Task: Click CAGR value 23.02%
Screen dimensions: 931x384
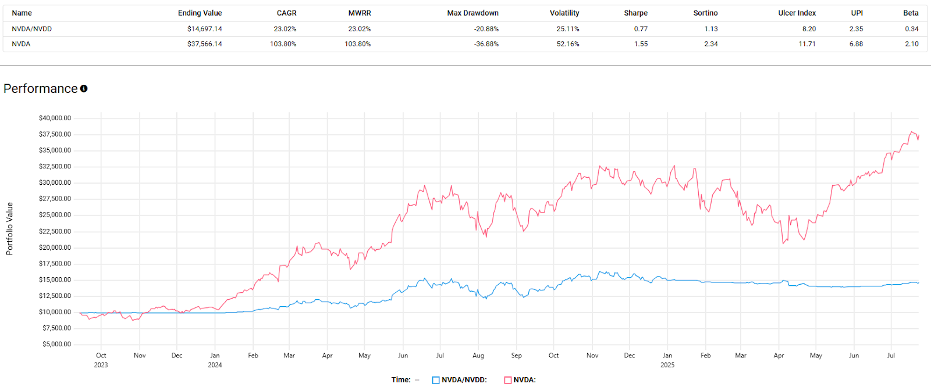Action: click(x=285, y=28)
